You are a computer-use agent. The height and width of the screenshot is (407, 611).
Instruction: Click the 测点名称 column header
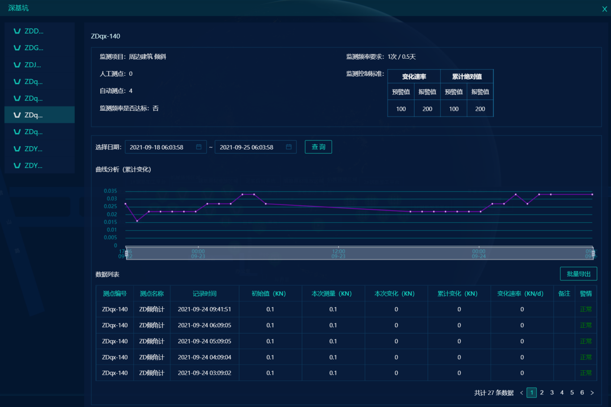tap(152, 294)
